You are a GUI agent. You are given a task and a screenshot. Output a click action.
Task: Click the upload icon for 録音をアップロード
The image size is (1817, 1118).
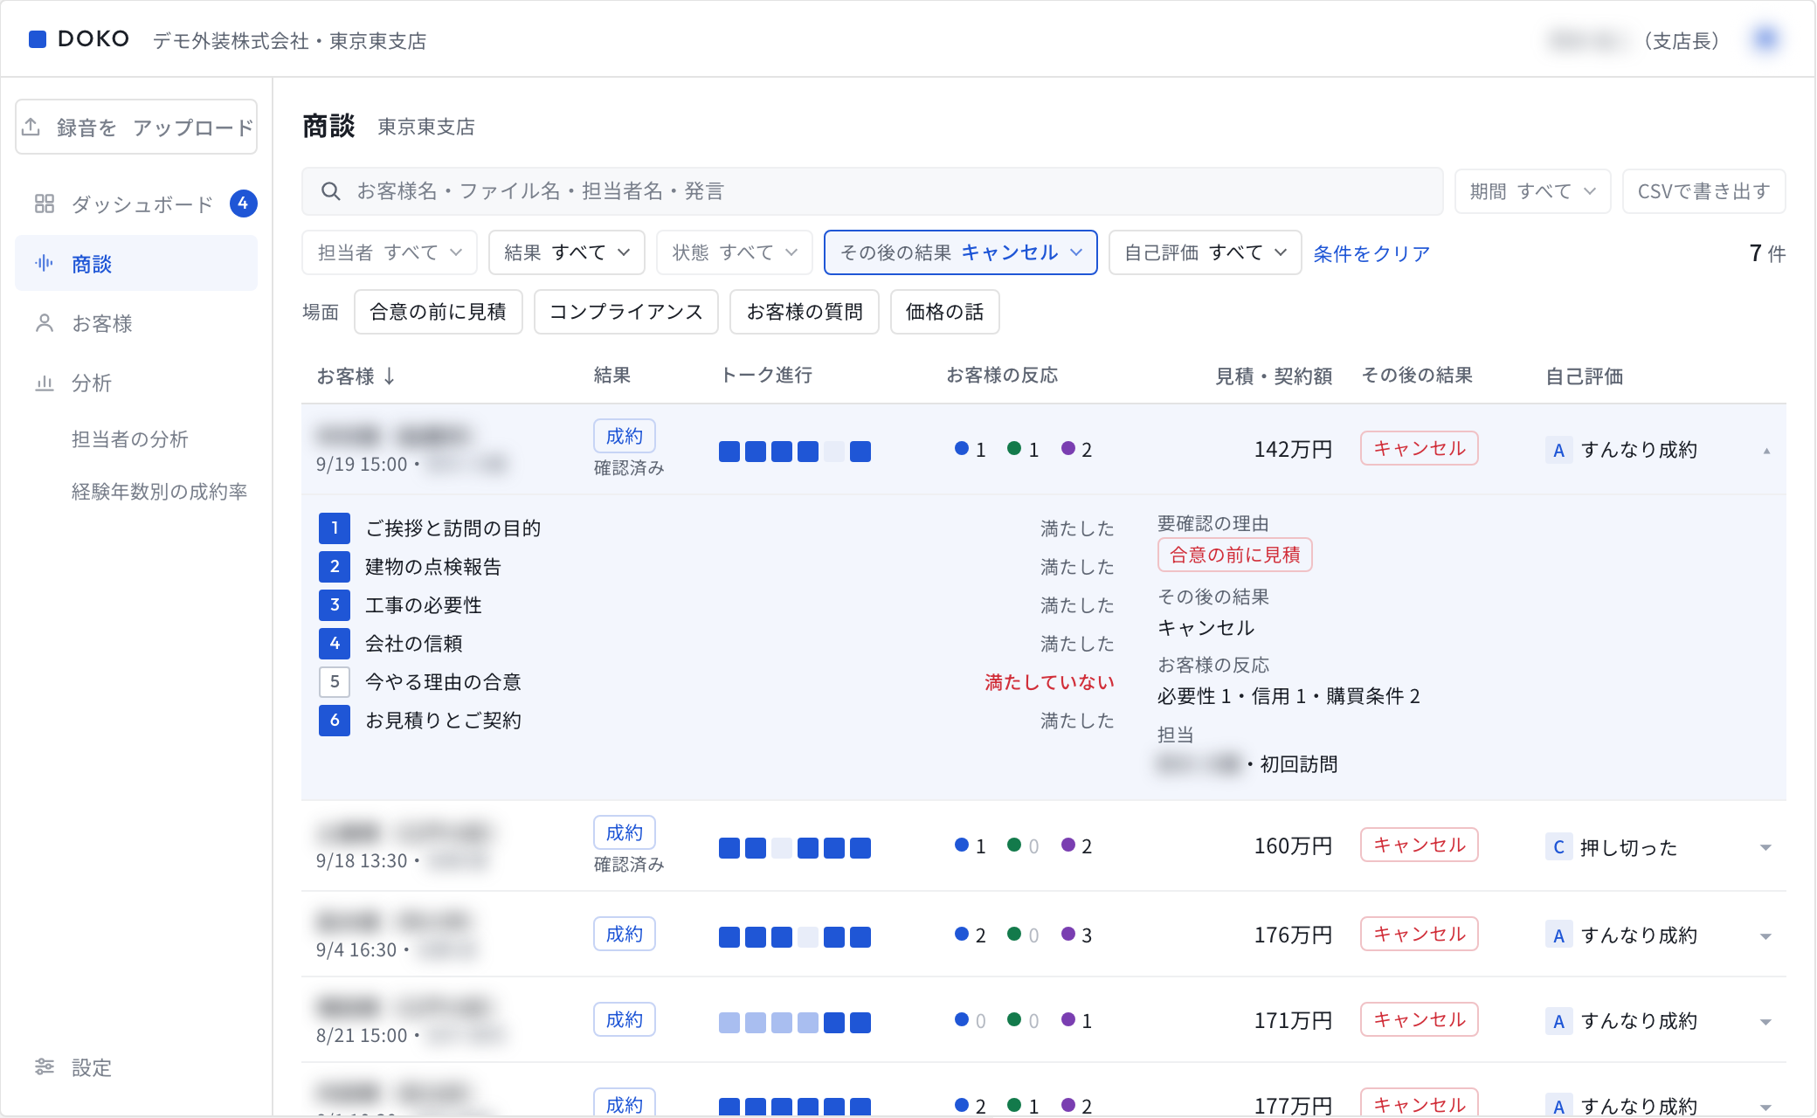point(31,127)
